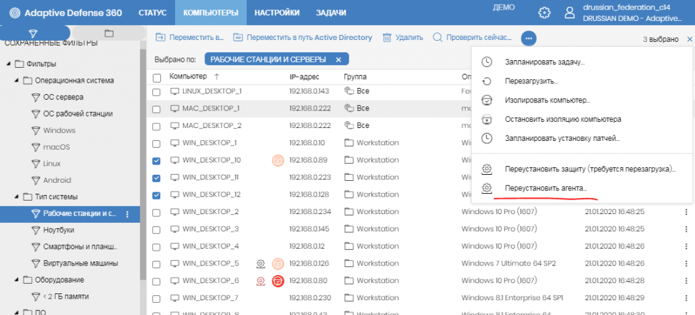695x315 pixels.
Task: Click the red isolation icon for WIN_DESKTOP_6
Action: [278, 280]
